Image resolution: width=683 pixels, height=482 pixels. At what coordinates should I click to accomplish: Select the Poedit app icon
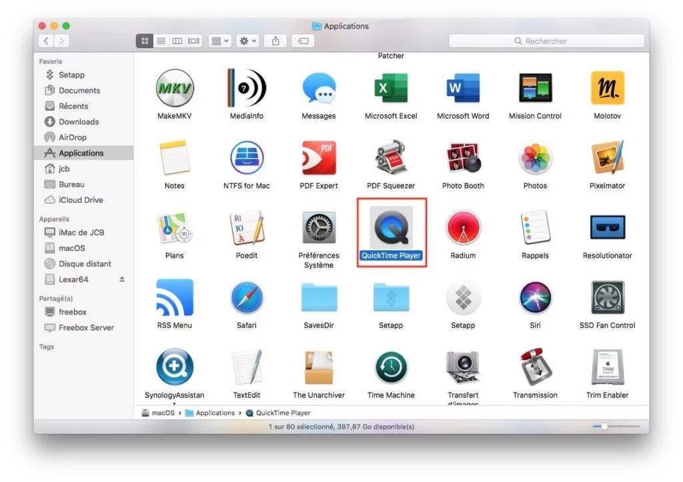pos(247,228)
